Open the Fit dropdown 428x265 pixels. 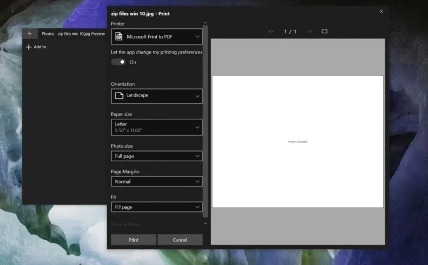(157, 207)
